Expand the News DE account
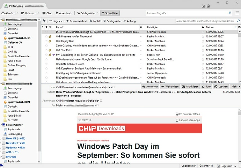 pyautogui.click(x=1, y=139)
